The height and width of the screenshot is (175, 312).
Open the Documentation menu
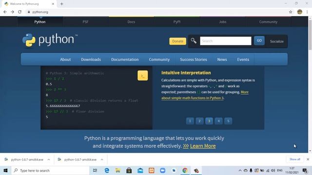(125, 59)
